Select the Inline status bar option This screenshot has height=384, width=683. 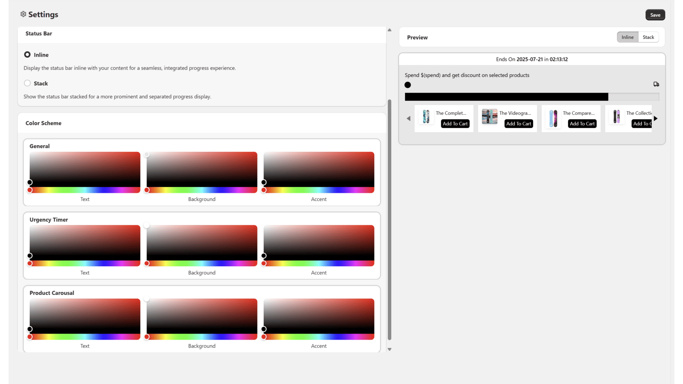(x=27, y=55)
